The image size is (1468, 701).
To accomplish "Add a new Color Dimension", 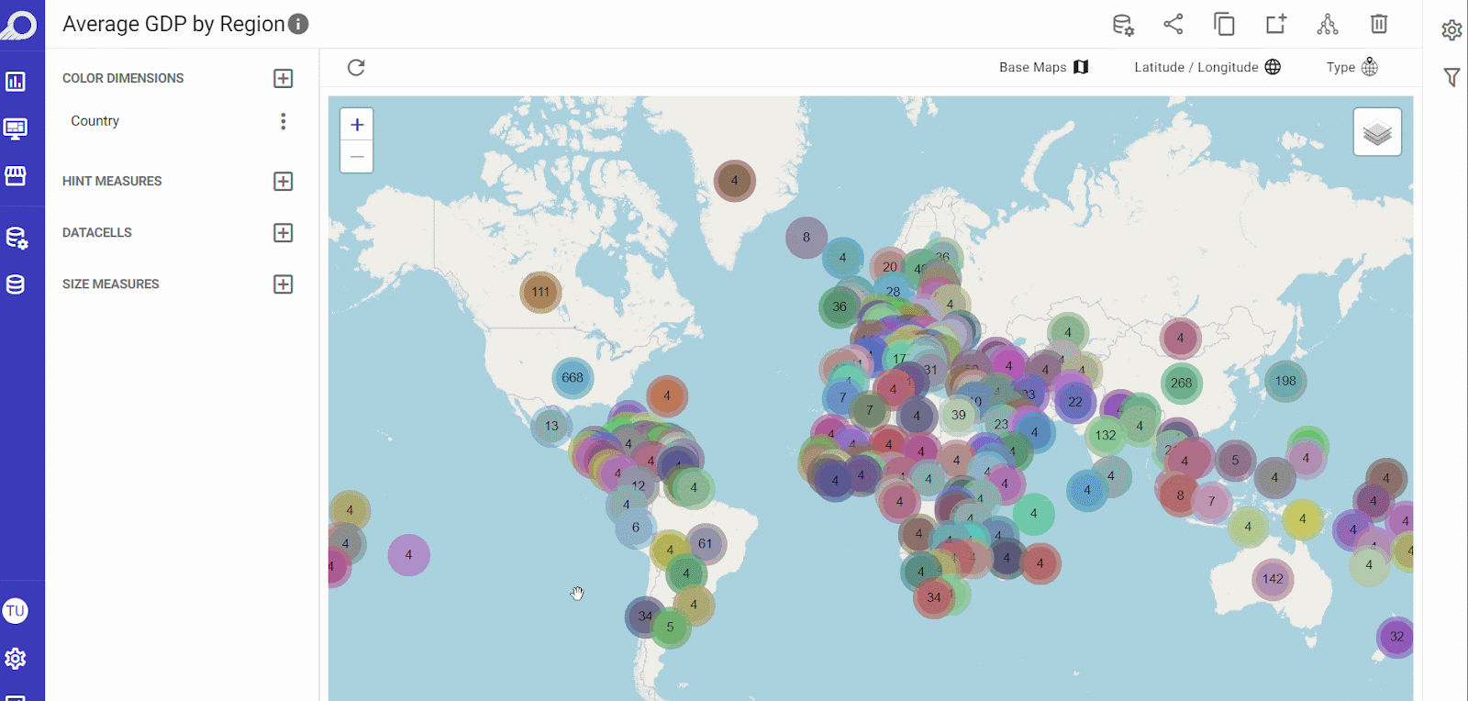I will pyautogui.click(x=284, y=79).
